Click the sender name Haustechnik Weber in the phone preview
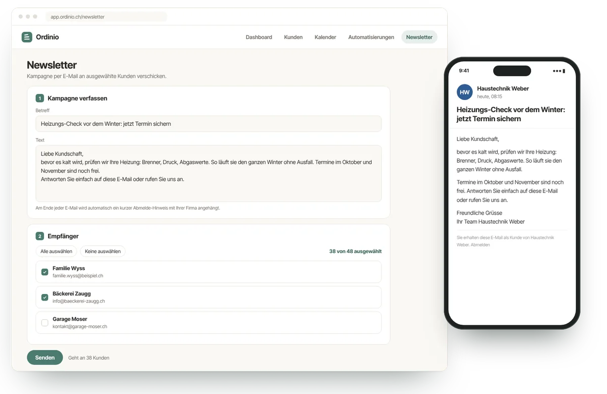The image size is (607, 394). tap(503, 88)
